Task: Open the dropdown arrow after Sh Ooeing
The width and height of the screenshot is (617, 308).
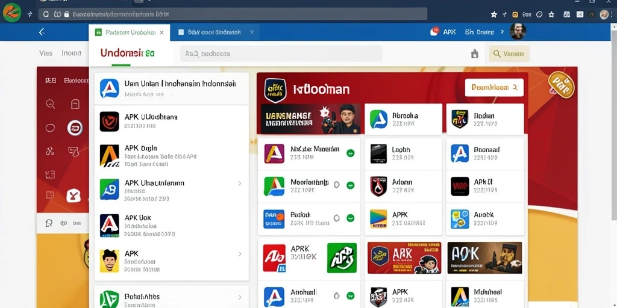Action: click(x=502, y=32)
